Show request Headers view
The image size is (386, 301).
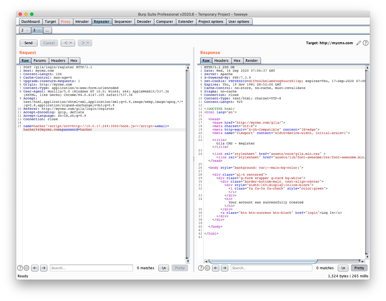coord(58,61)
